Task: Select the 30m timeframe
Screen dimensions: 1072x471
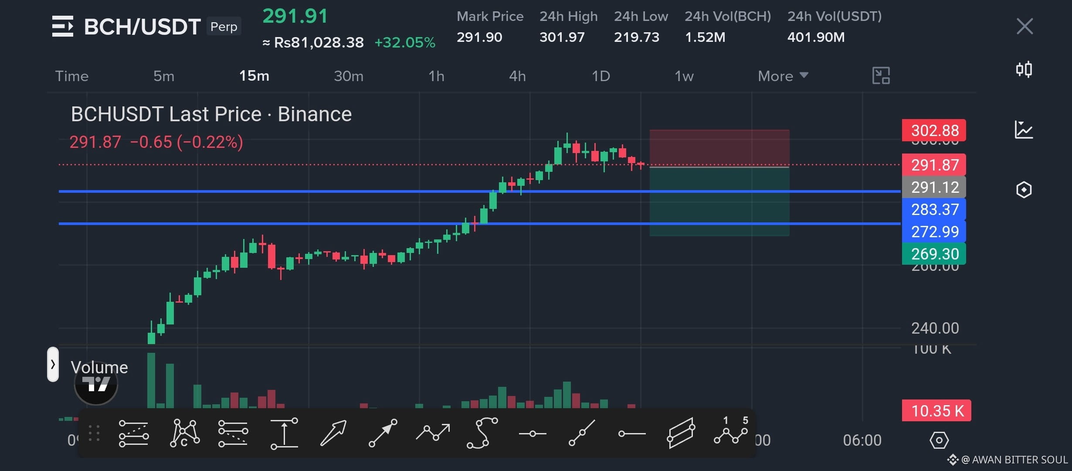Action: 349,76
